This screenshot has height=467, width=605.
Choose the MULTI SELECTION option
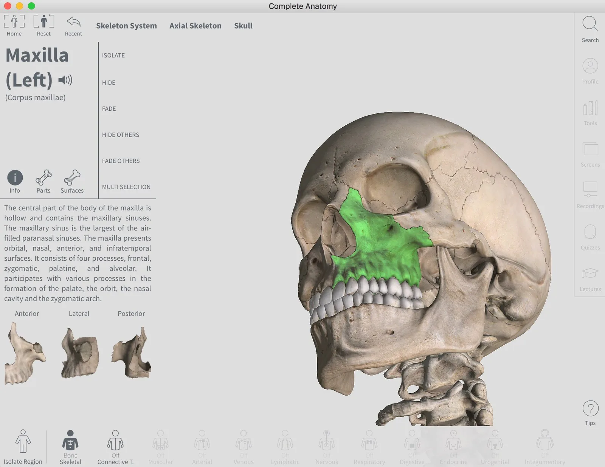126,187
